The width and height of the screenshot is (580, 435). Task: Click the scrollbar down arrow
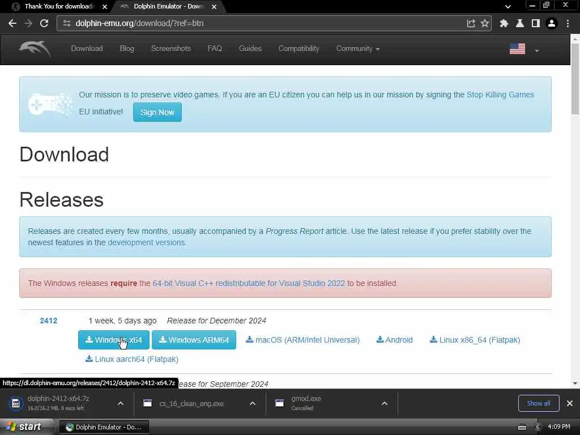tap(575, 383)
